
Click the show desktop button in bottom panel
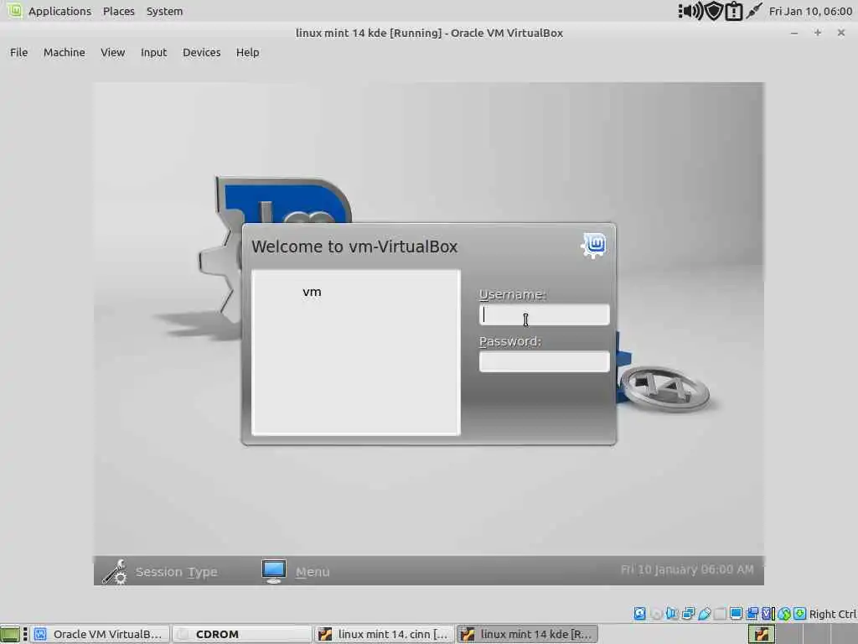[10, 634]
